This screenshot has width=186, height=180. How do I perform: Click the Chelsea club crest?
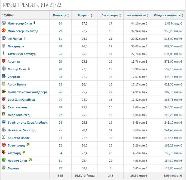4,38
